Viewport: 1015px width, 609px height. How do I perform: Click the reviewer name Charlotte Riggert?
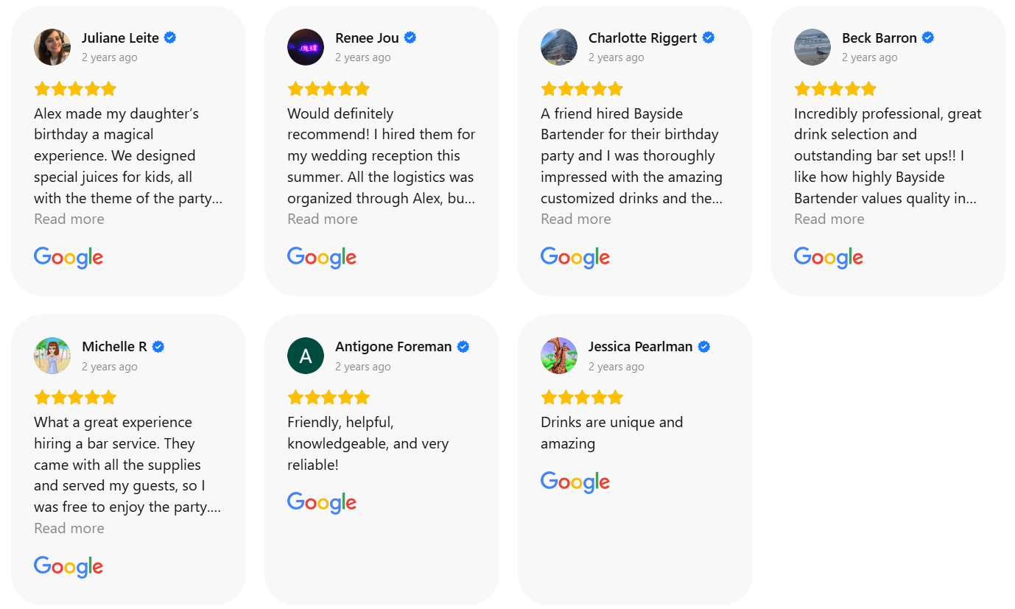642,38
